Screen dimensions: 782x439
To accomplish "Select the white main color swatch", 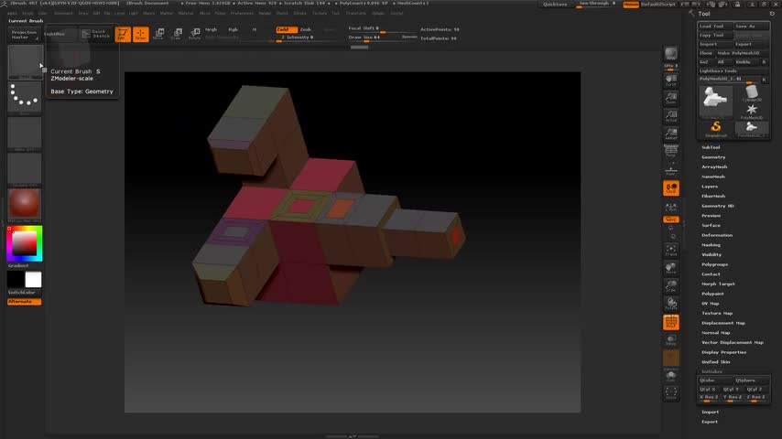I will point(33,280).
